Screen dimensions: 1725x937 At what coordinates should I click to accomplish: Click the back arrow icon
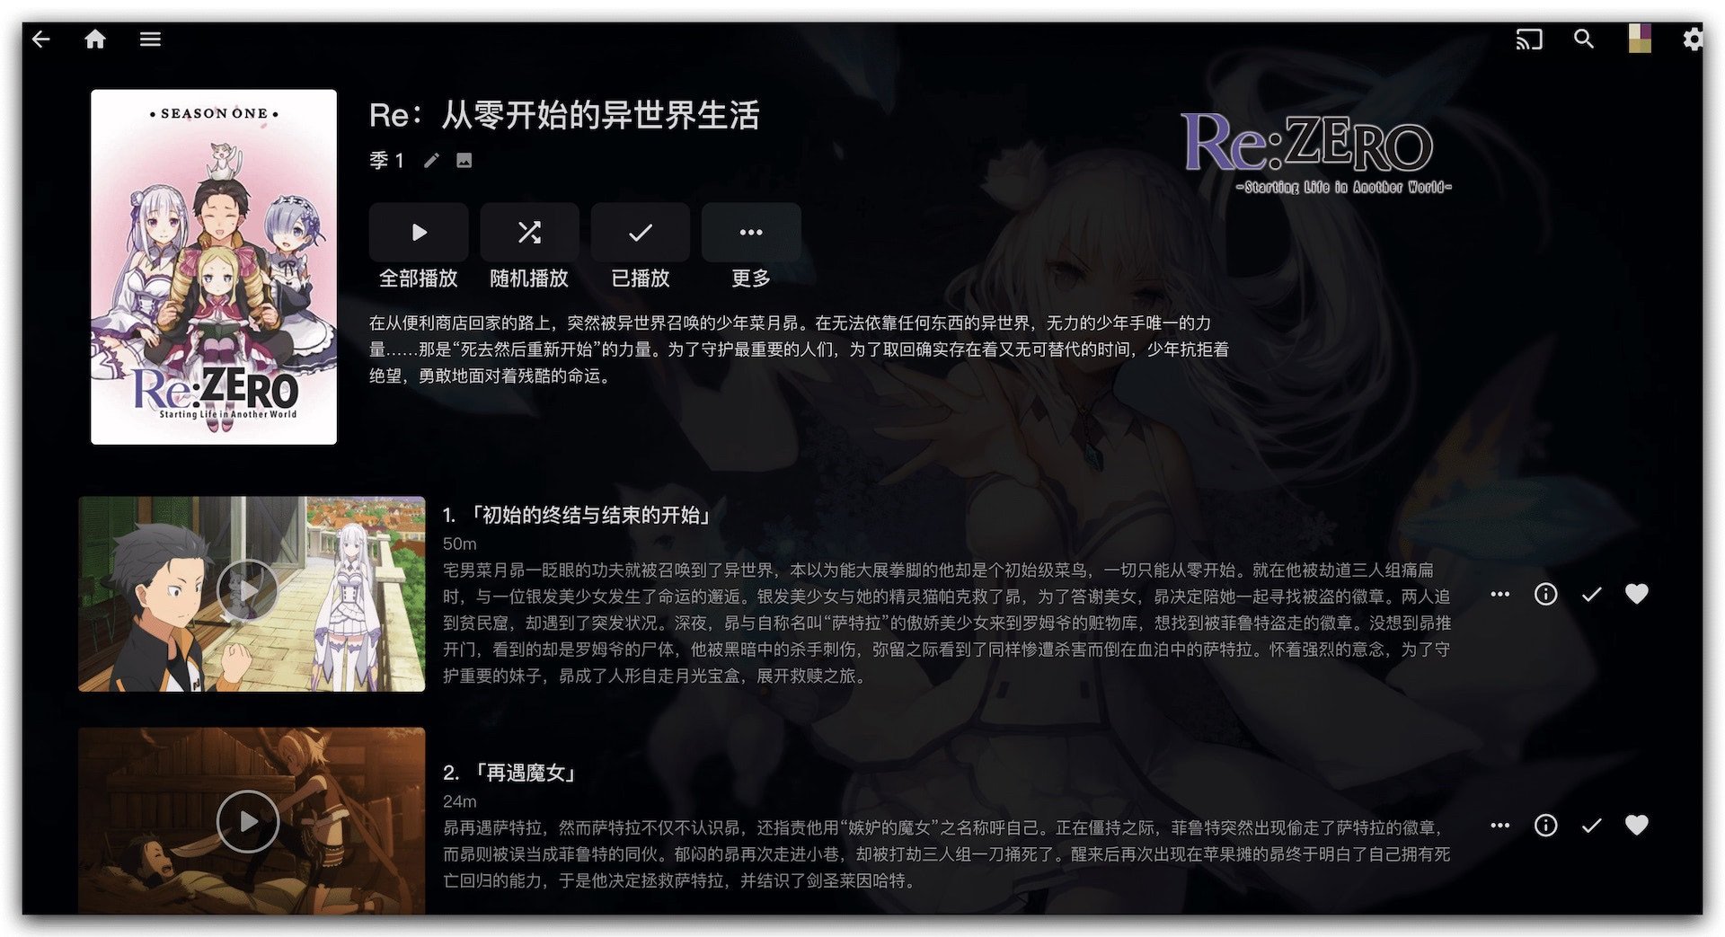41,39
